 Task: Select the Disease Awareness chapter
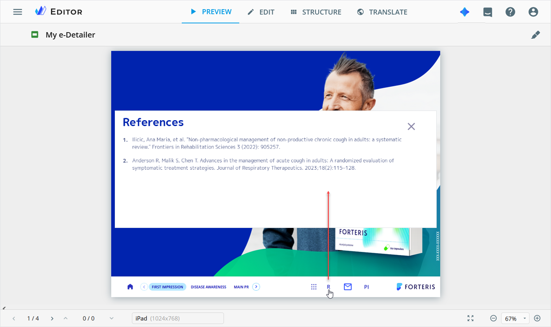pyautogui.click(x=208, y=287)
